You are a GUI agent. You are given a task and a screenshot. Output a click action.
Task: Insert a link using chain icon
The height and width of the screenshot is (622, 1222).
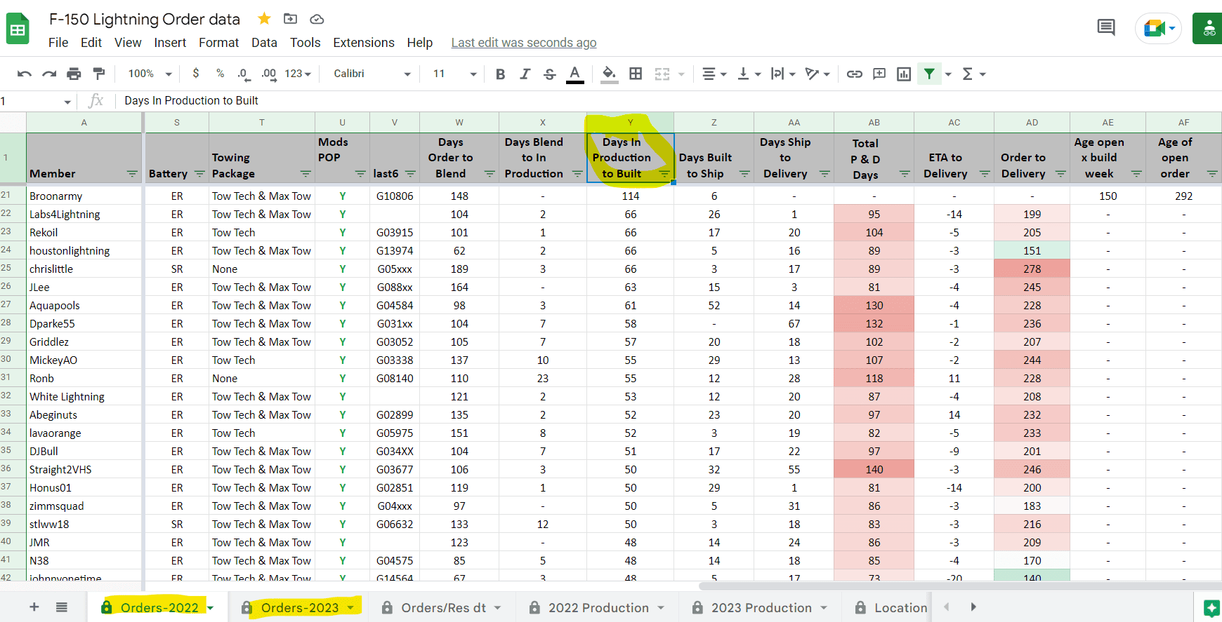pyautogui.click(x=854, y=74)
